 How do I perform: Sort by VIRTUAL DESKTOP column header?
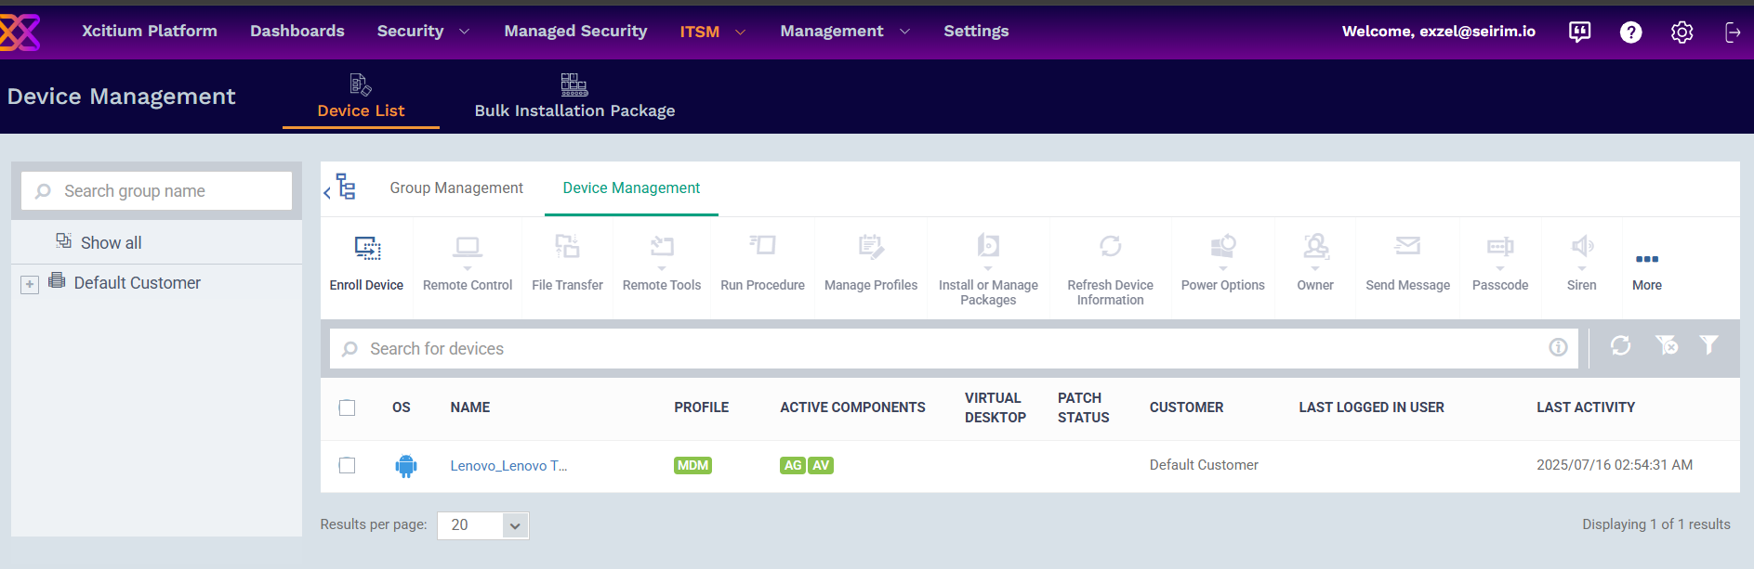pyautogui.click(x=996, y=407)
